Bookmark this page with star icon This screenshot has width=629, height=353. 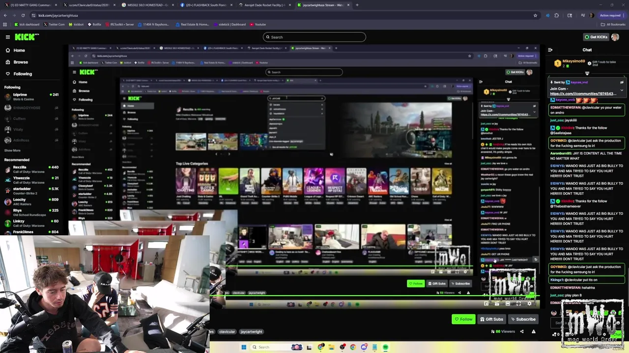click(535, 15)
